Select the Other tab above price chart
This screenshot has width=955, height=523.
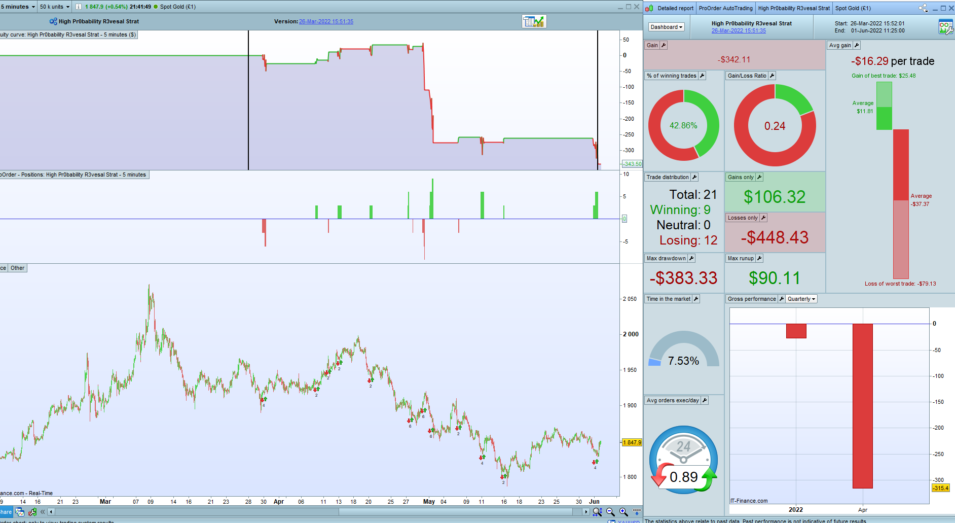tap(18, 268)
